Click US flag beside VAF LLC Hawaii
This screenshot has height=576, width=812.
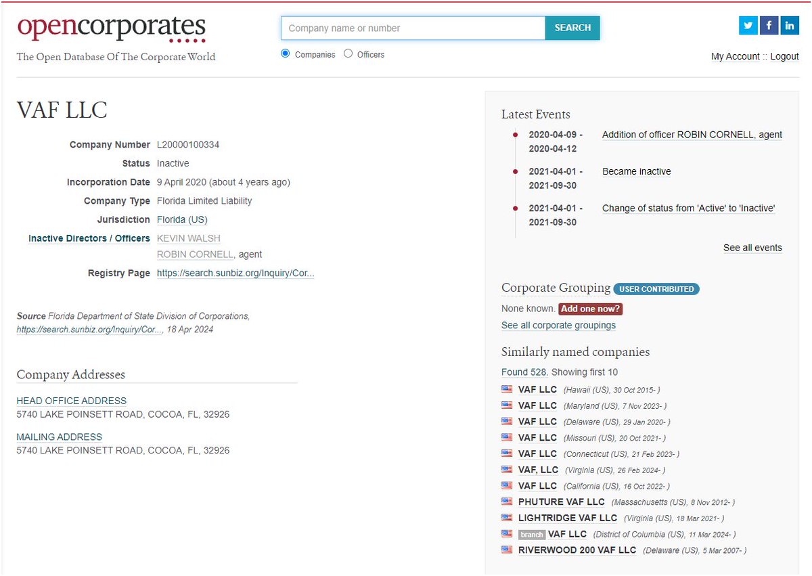click(507, 389)
